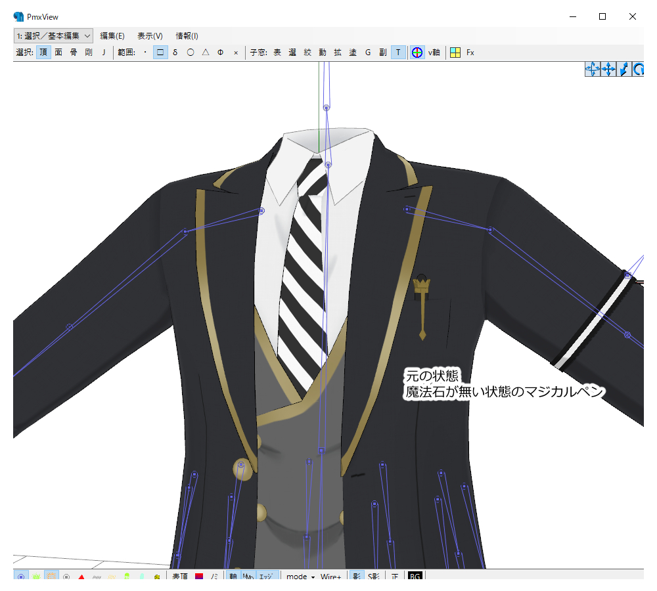
Task: Toggle the pale green bone display icon
Action: click(142, 576)
